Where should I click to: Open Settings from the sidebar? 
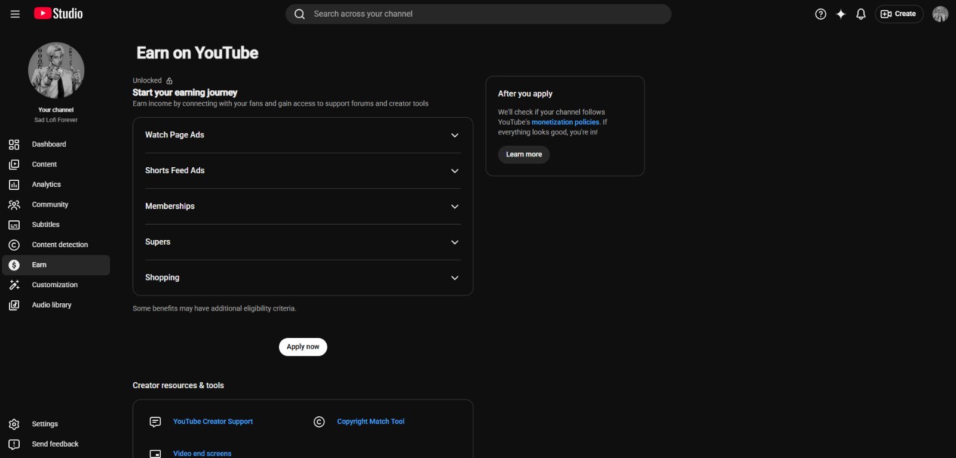coord(45,424)
